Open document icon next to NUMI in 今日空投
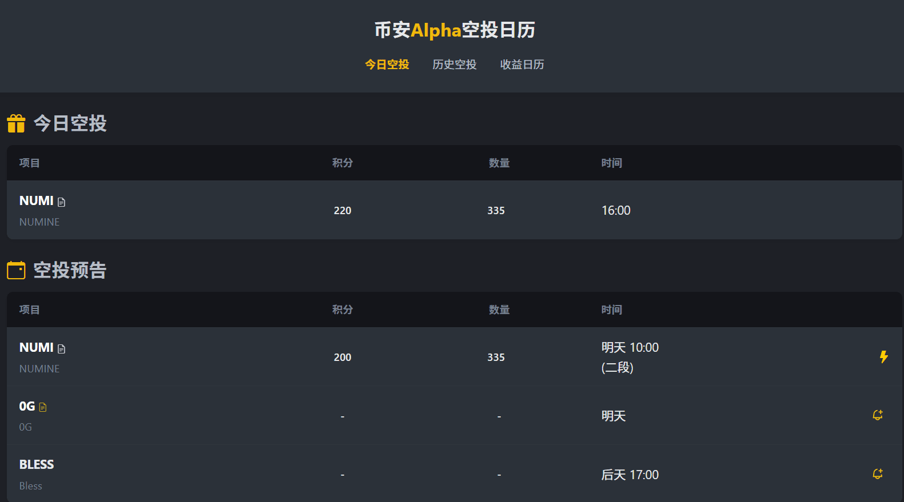Image resolution: width=904 pixels, height=502 pixels. click(x=62, y=202)
